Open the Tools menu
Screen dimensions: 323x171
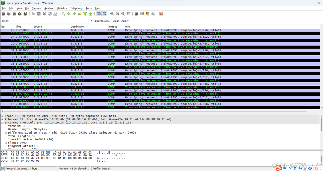[89, 8]
